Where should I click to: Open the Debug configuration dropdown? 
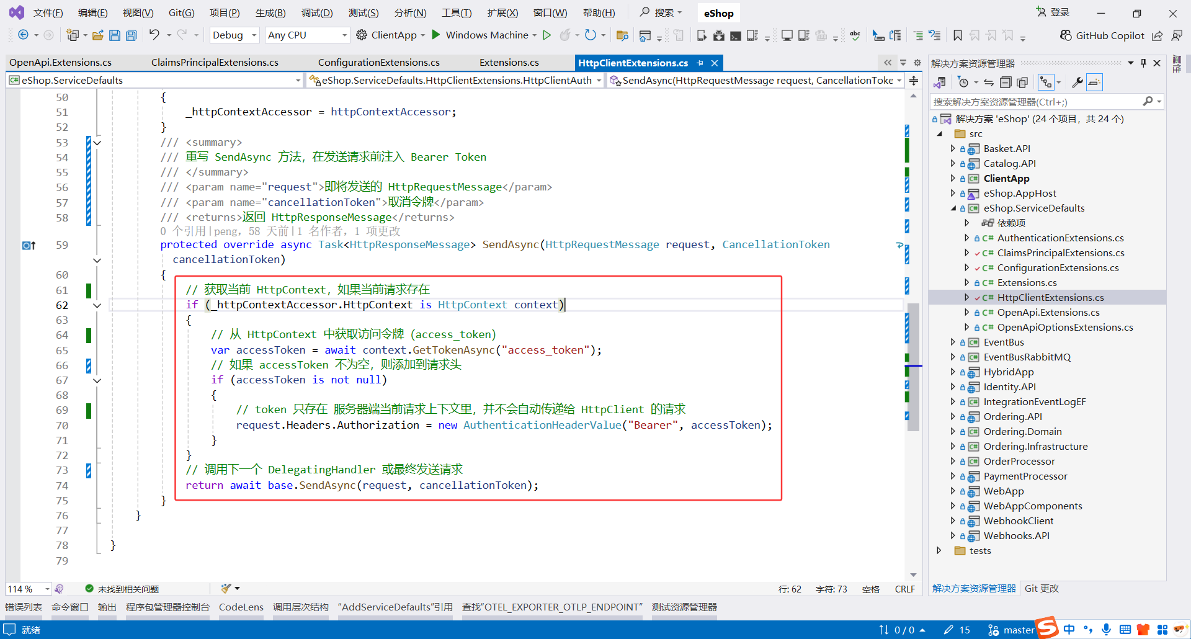234,35
